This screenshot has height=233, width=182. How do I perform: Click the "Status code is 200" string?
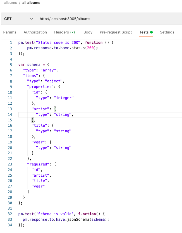click(58, 43)
